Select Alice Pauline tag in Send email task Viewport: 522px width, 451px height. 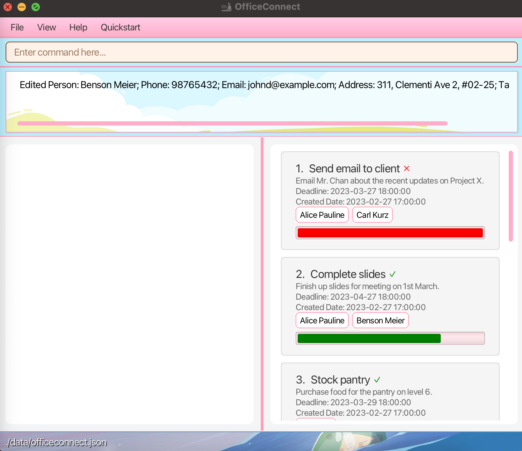coord(322,215)
